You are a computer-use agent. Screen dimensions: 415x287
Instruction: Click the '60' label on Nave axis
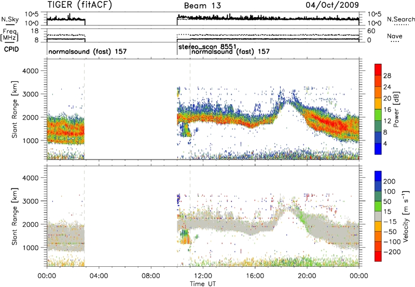[371, 31]
